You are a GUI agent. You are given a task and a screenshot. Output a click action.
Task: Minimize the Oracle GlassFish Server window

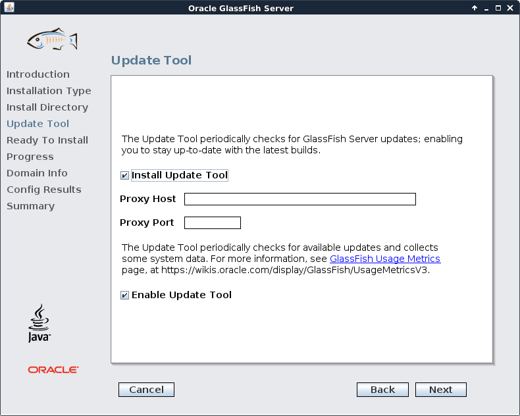(x=486, y=9)
